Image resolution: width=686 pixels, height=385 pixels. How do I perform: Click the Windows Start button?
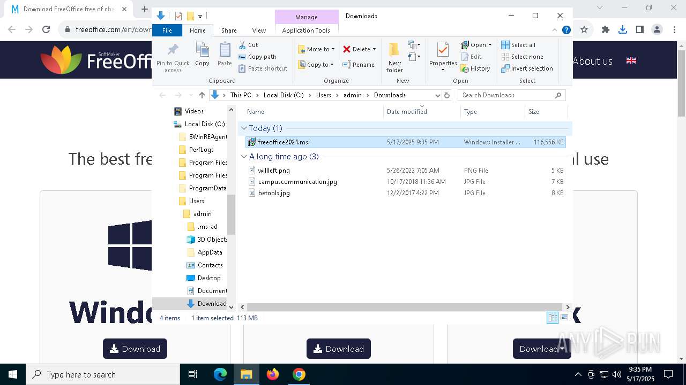click(x=13, y=374)
